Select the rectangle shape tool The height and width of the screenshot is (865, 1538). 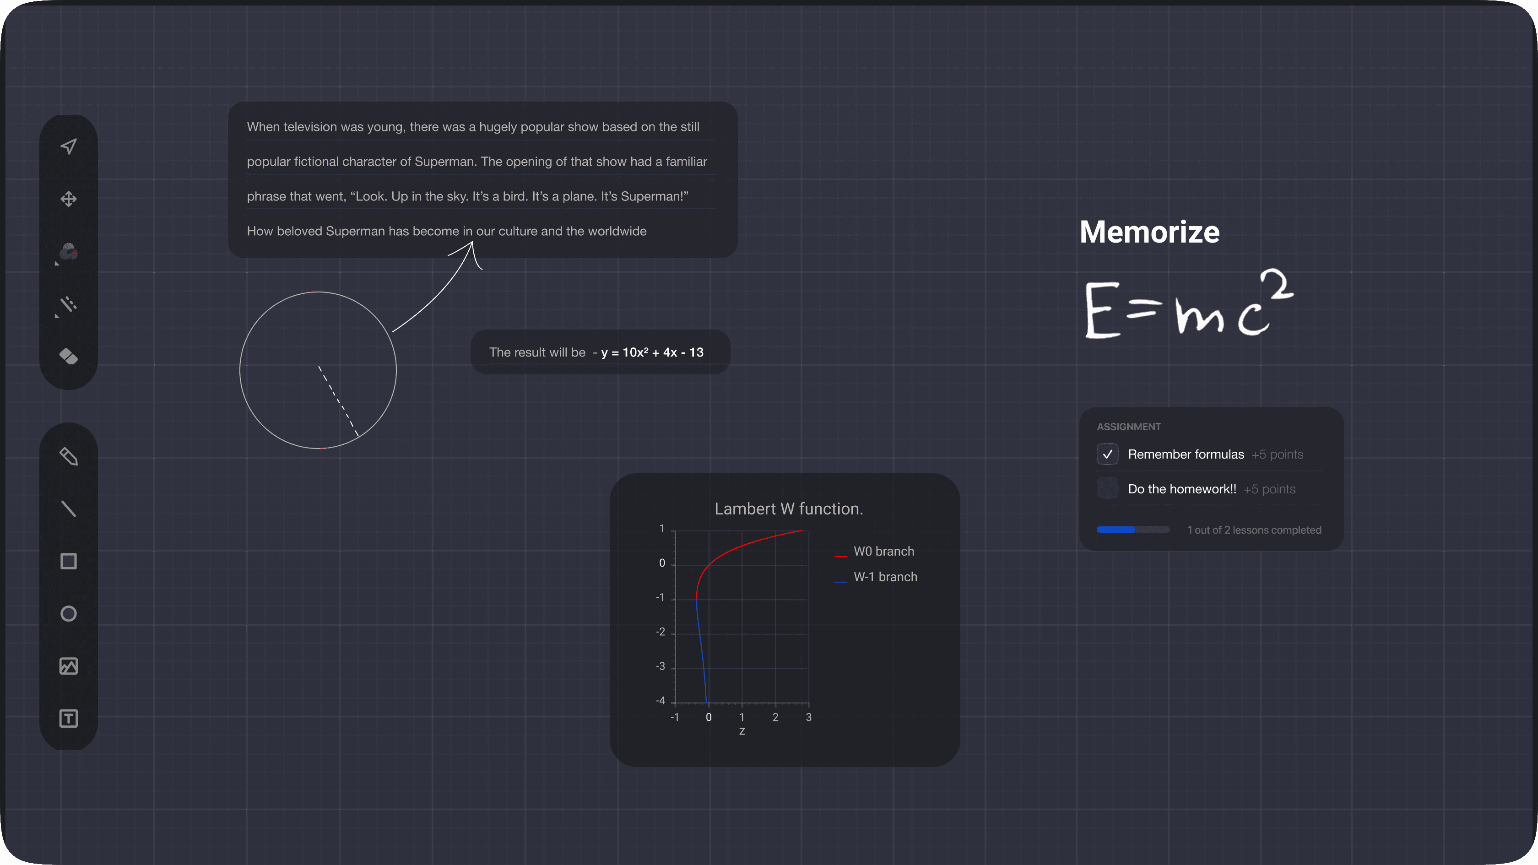[x=69, y=561]
